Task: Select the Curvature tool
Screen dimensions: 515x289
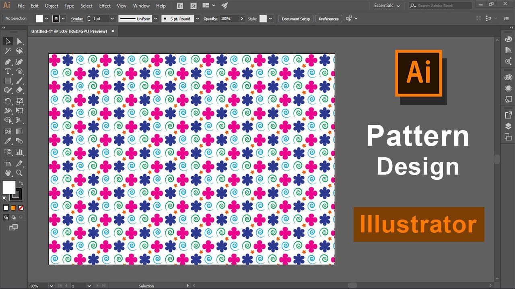Action: [x=19, y=62]
